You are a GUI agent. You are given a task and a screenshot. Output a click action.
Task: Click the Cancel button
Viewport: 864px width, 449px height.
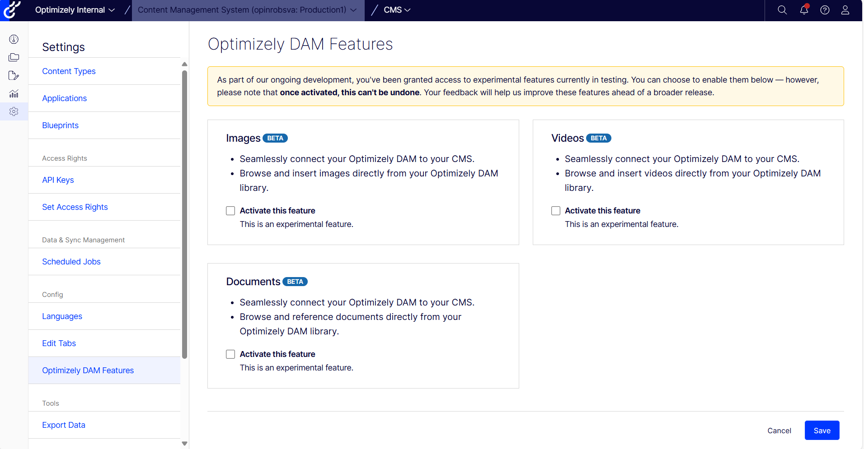coord(779,430)
